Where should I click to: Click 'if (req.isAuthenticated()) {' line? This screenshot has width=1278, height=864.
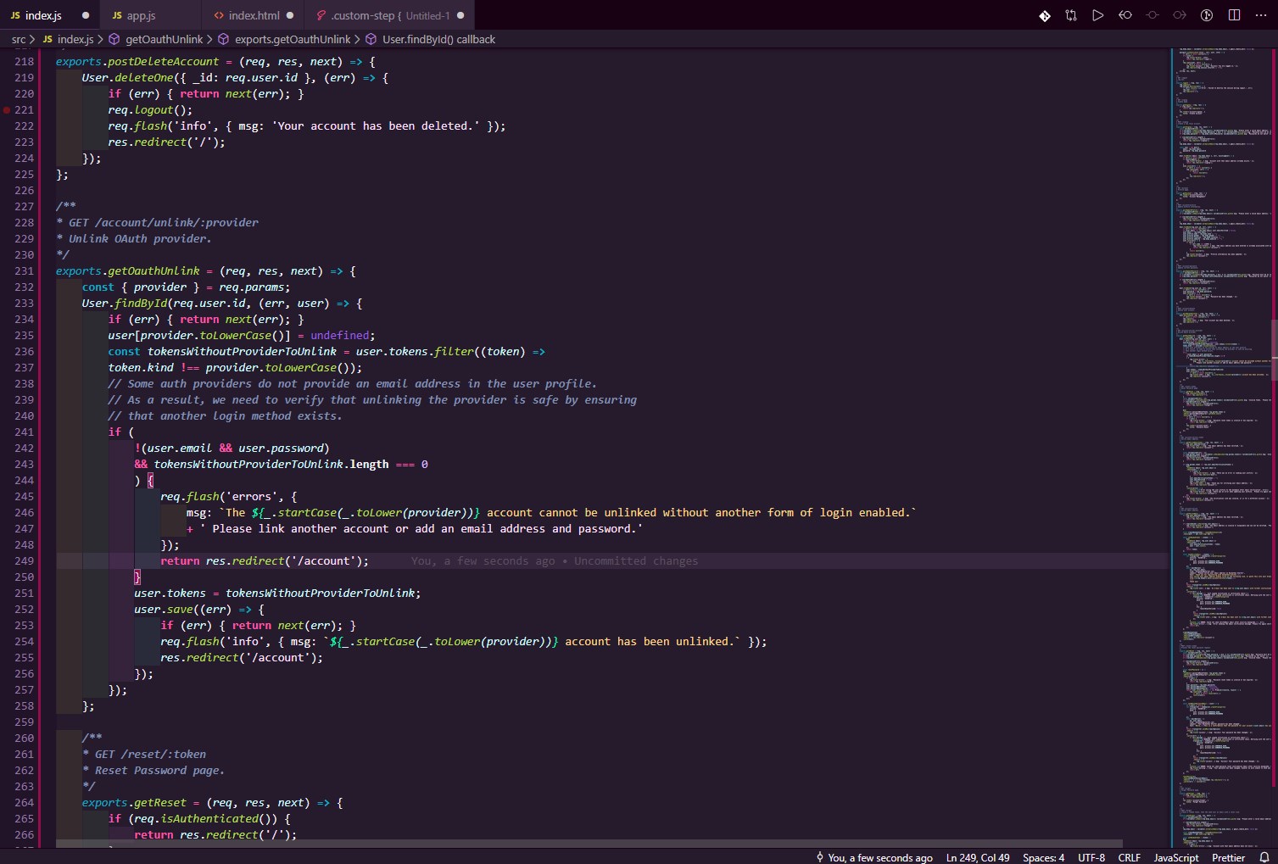coord(199,819)
